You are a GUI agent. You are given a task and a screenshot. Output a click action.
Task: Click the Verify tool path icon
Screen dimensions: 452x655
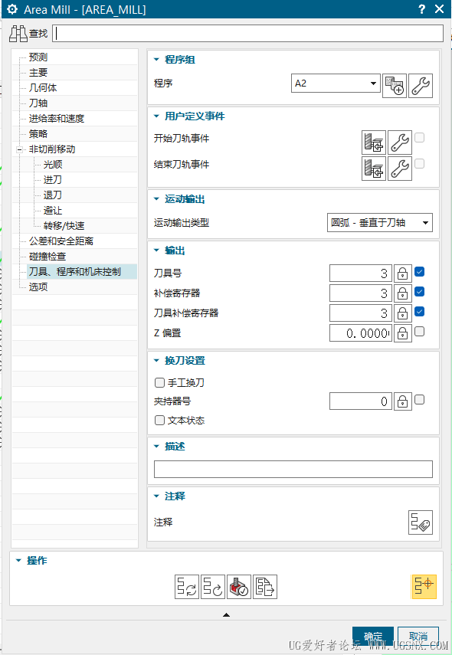tap(239, 587)
